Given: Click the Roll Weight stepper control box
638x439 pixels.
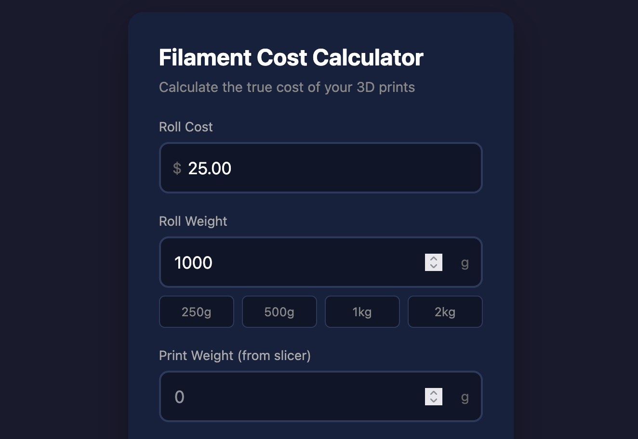Looking at the screenshot, I should 433,262.
